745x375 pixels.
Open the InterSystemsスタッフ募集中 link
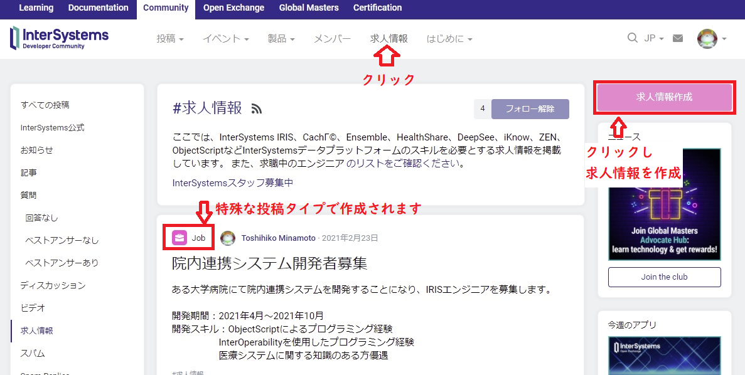click(232, 183)
